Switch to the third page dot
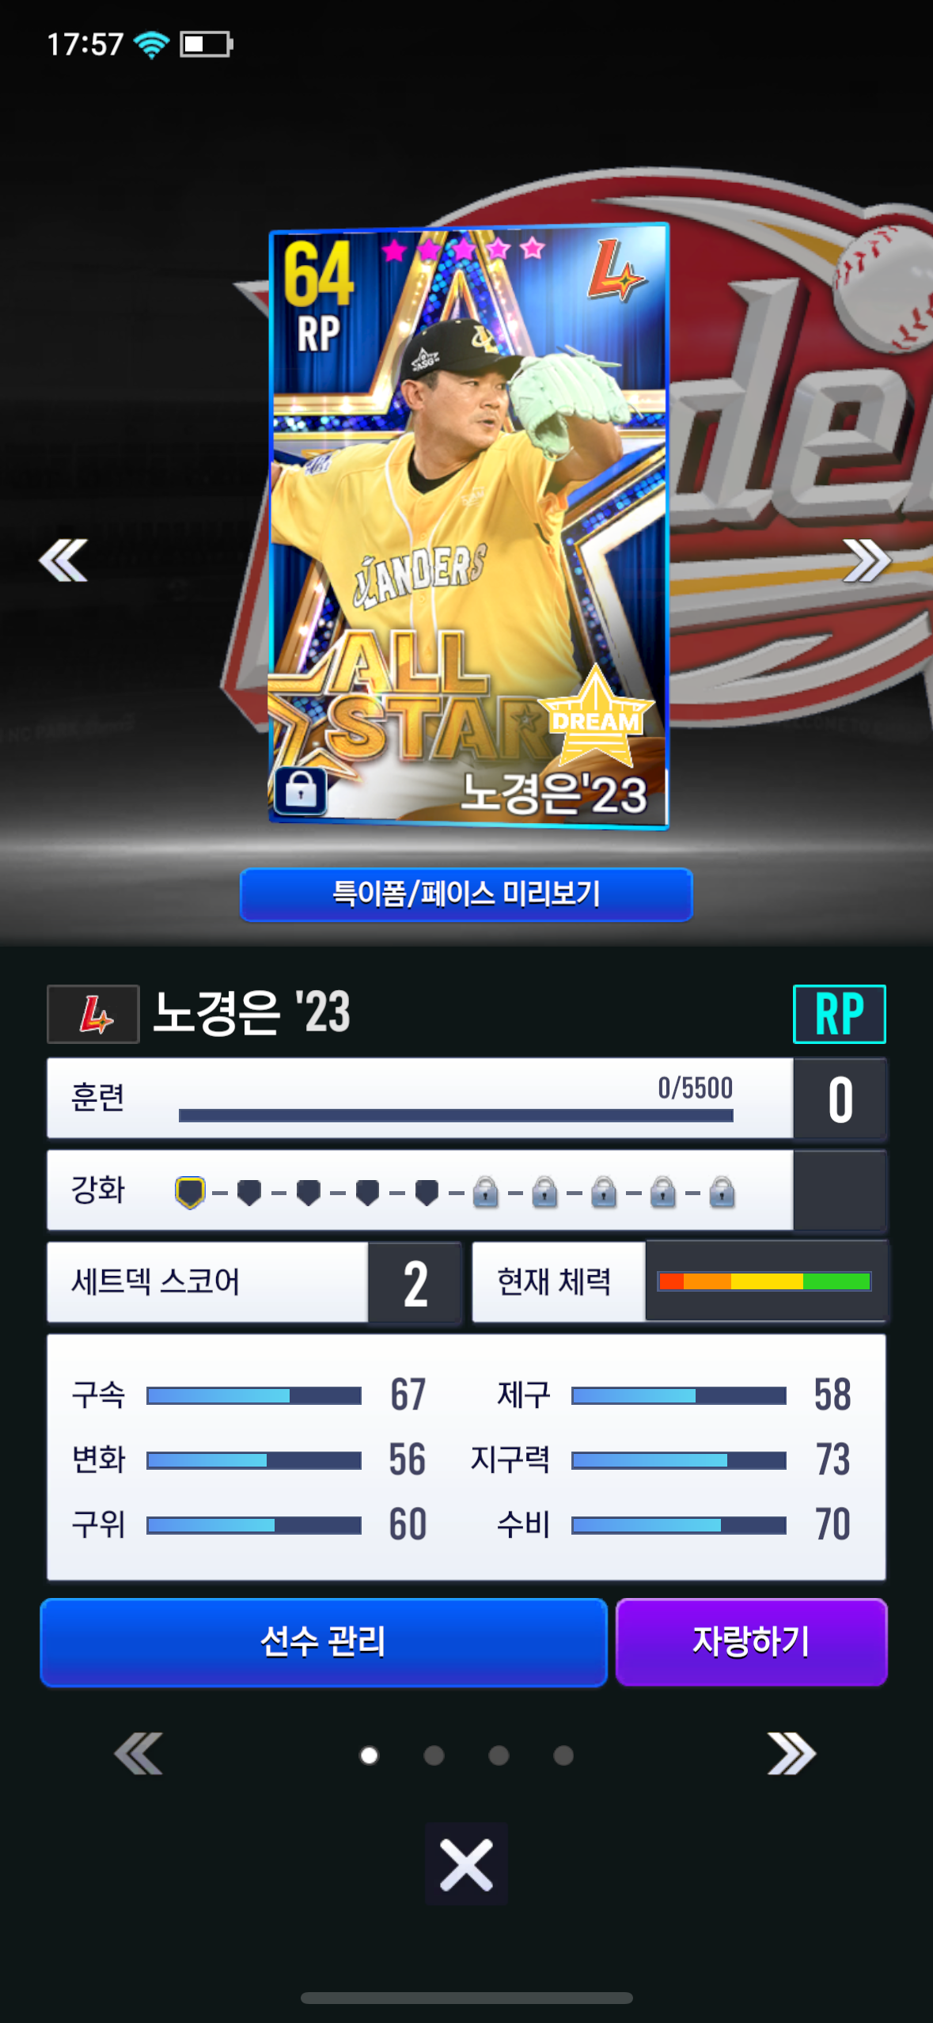933x2023 pixels. (499, 1755)
